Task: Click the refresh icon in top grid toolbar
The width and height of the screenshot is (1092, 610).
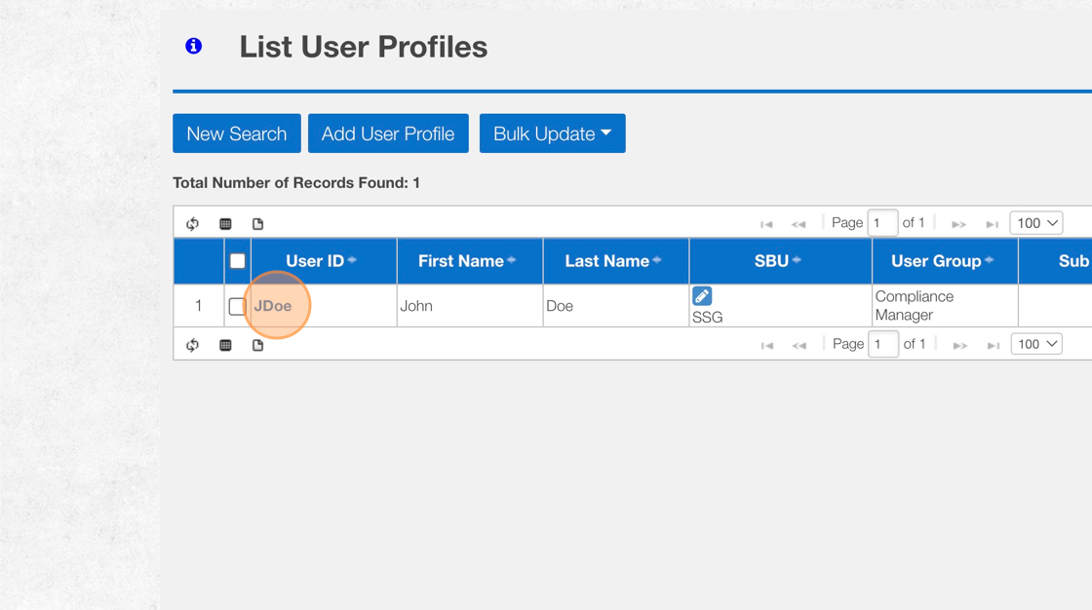Action: coord(193,224)
